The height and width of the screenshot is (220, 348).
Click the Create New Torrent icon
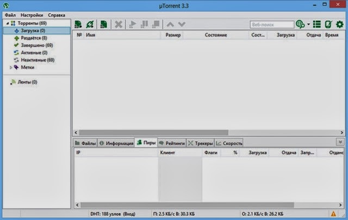point(104,24)
